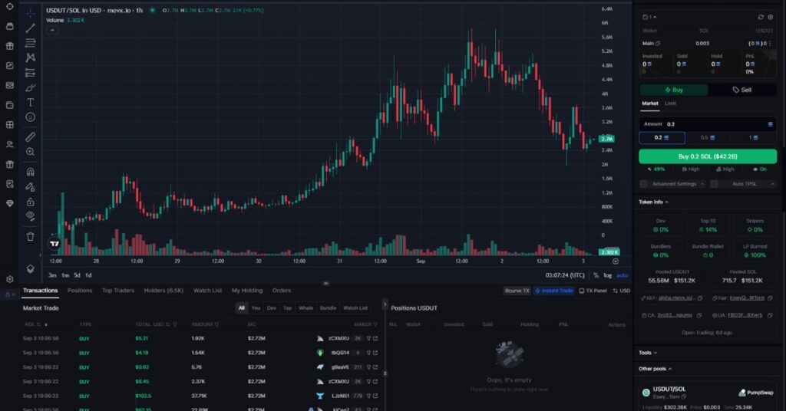Hide all drawings with eye icon
The width and height of the screenshot is (786, 411).
31,216
